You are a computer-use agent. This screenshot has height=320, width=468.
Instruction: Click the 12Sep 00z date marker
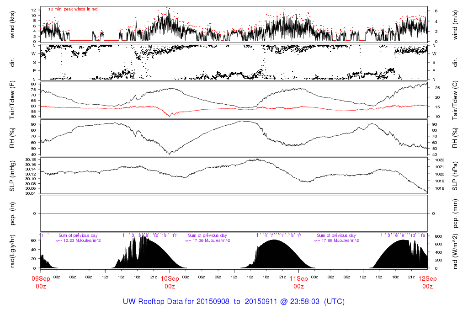click(427, 282)
